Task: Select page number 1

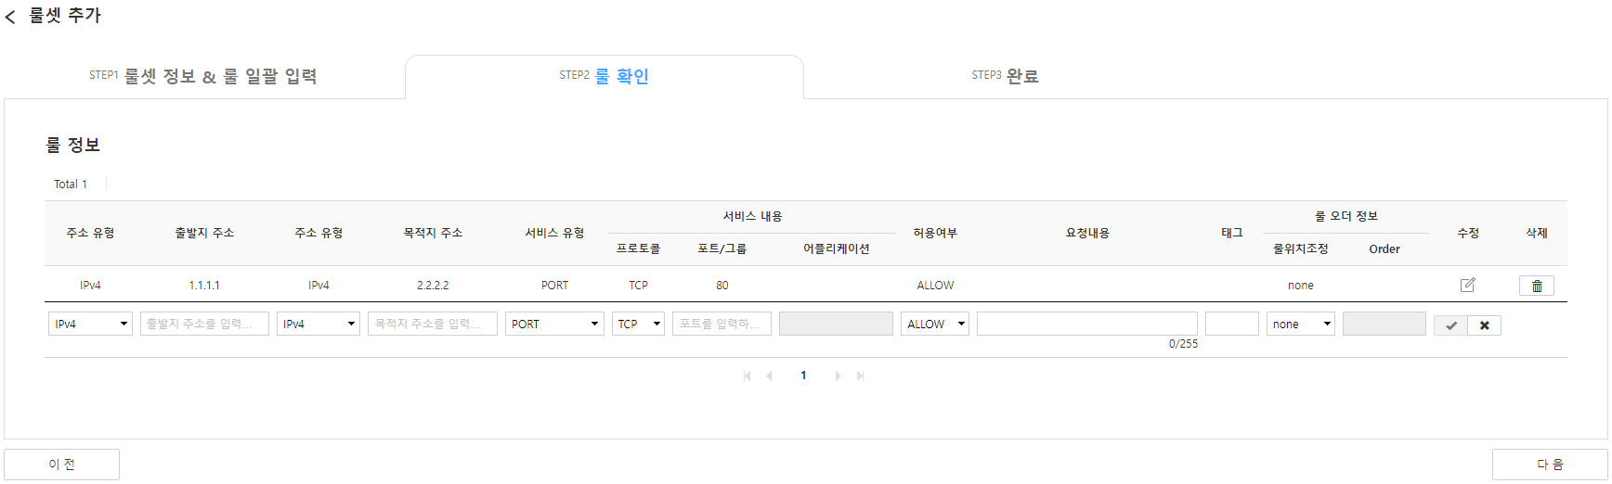Action: [x=803, y=376]
